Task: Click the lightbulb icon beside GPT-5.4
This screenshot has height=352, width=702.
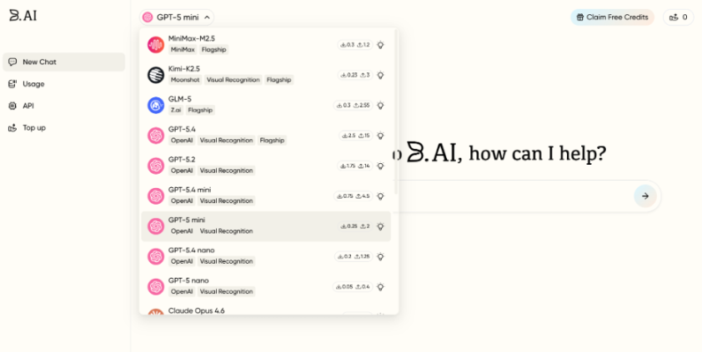Action: [380, 136]
